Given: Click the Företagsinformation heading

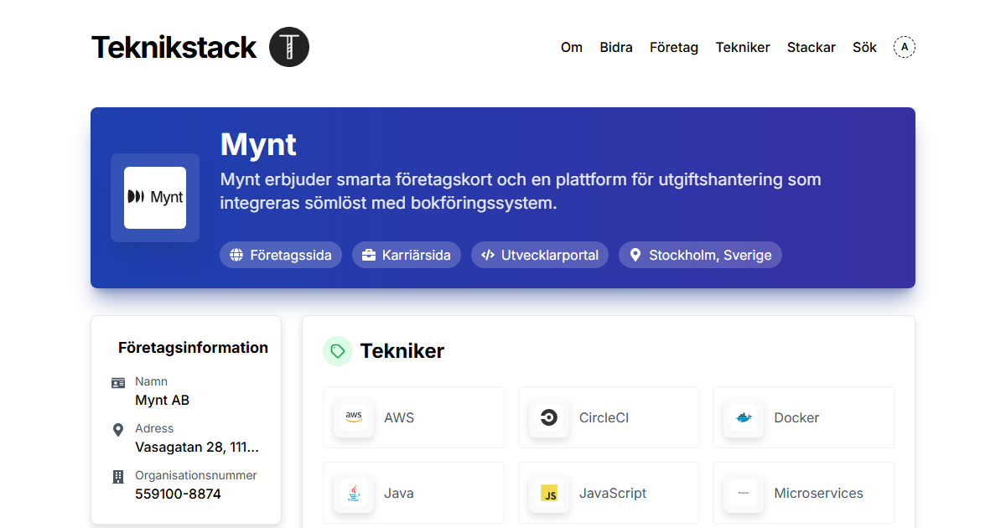Looking at the screenshot, I should [193, 348].
